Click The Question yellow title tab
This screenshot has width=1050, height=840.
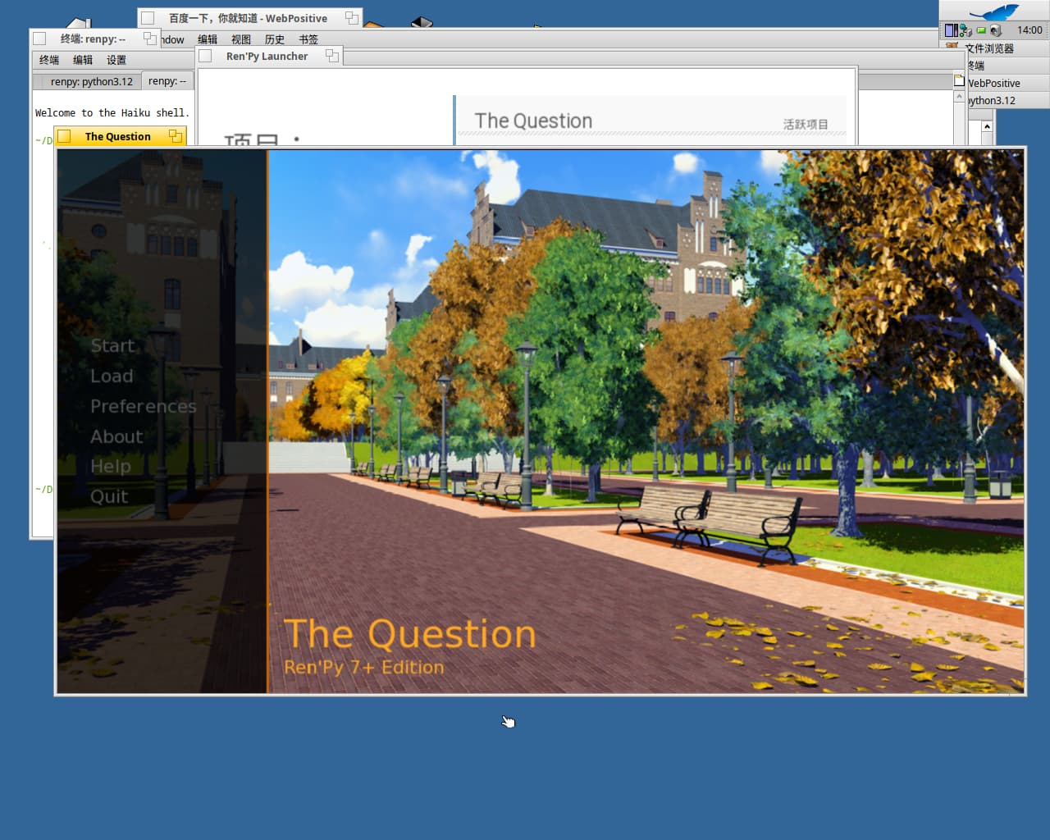pos(120,136)
